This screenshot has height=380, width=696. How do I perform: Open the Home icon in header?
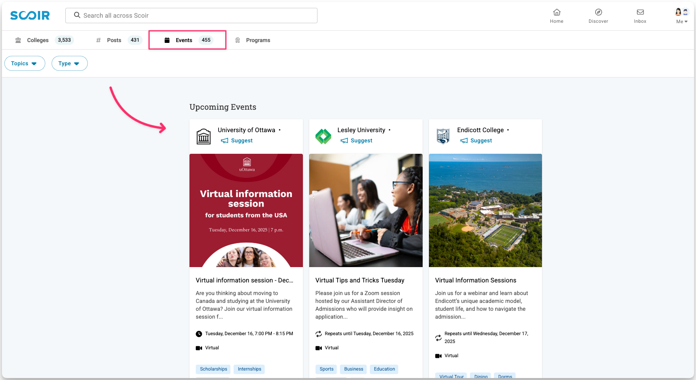[557, 13]
